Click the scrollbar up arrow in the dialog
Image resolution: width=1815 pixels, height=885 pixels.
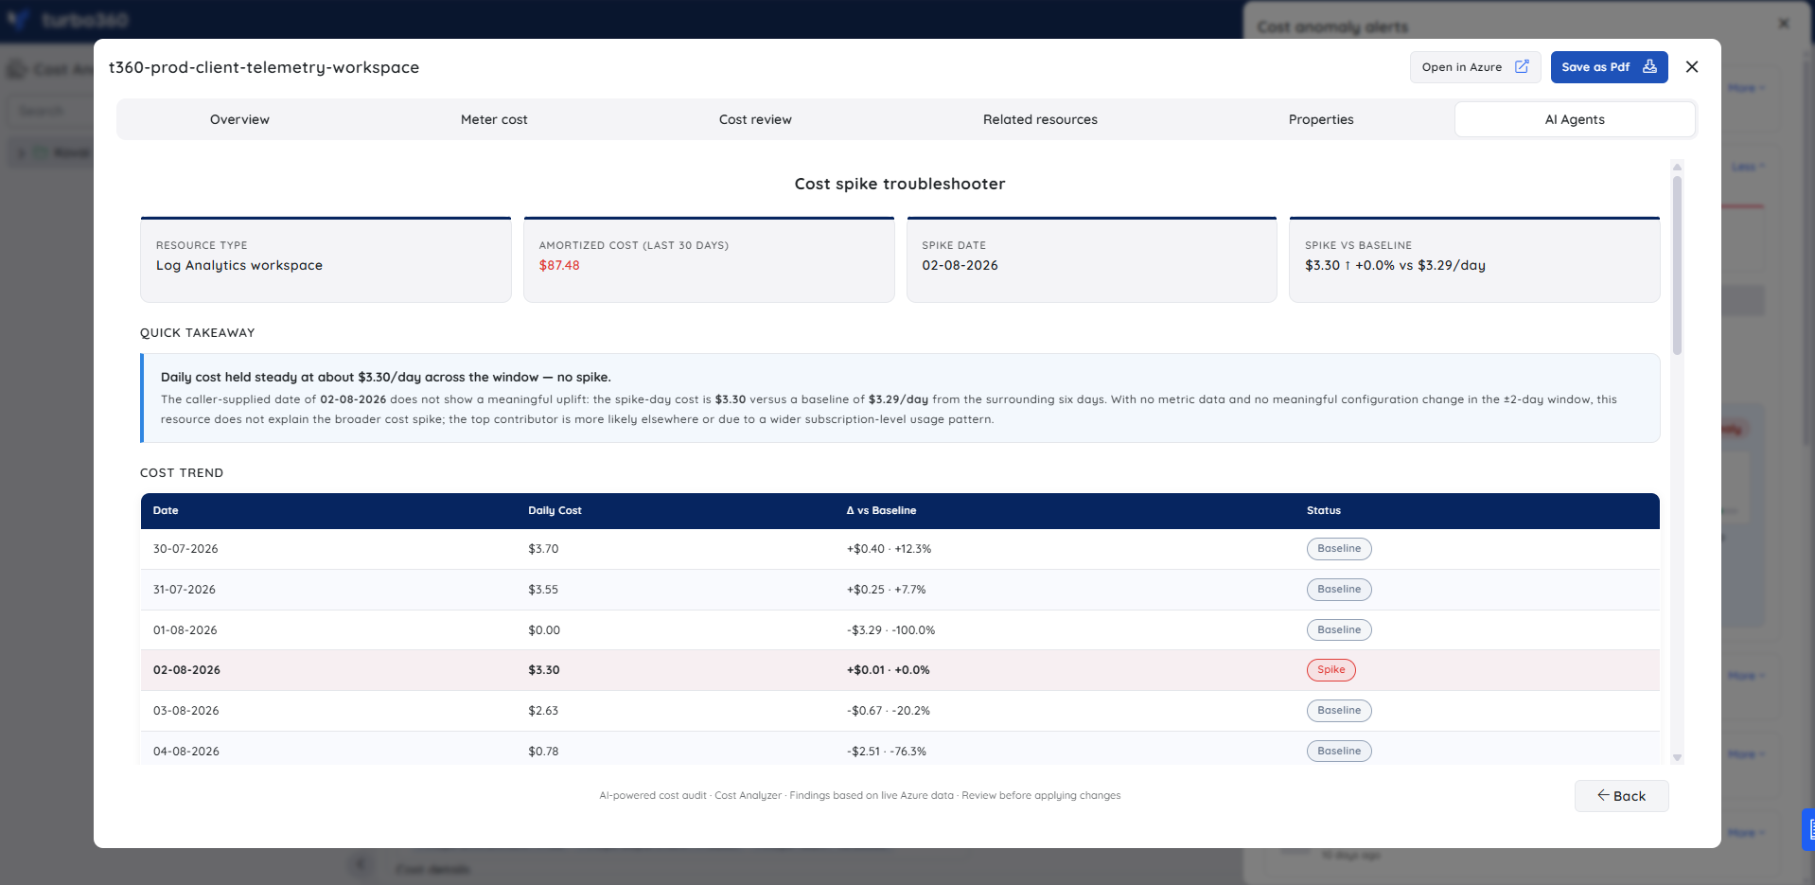(x=1677, y=167)
